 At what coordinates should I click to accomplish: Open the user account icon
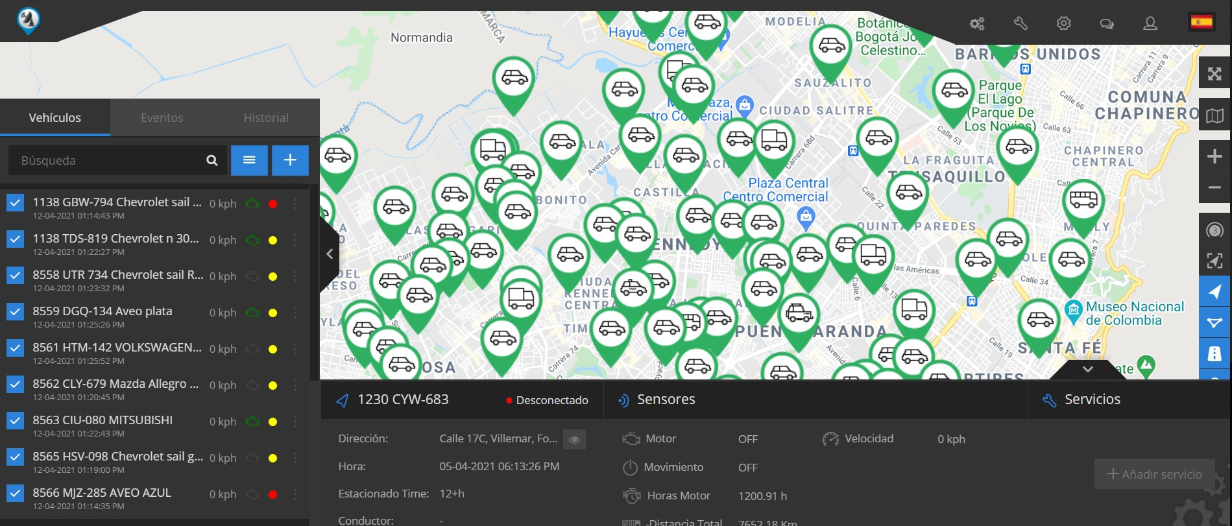[x=1150, y=24]
